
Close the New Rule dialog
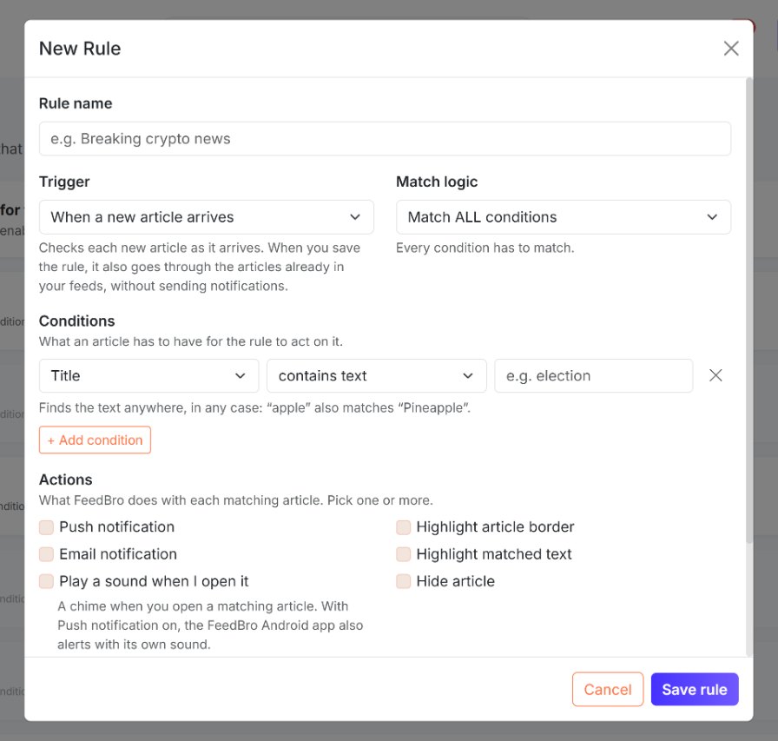click(731, 49)
